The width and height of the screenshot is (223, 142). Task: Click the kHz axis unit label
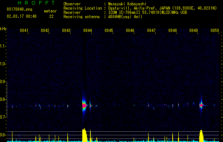click(3, 29)
